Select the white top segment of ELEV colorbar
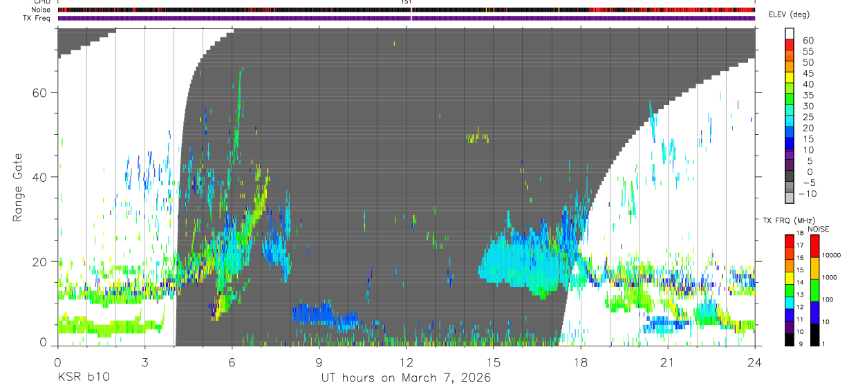Viewport: 849px width, 392px height. coord(790,32)
